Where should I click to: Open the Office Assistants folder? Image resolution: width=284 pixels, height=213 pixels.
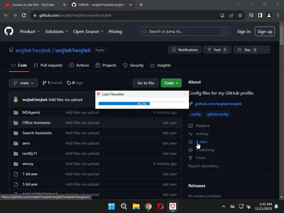[36, 123]
